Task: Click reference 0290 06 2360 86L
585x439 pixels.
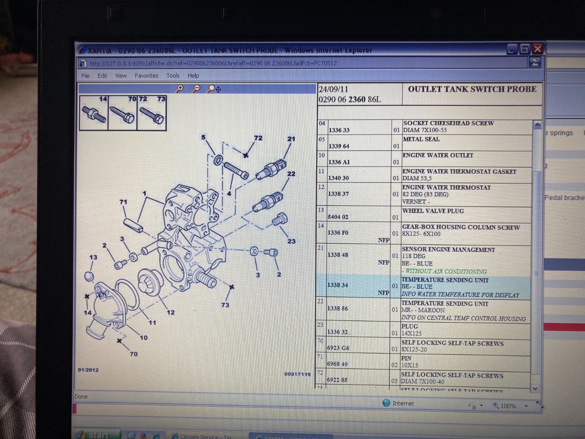Action: (350, 100)
